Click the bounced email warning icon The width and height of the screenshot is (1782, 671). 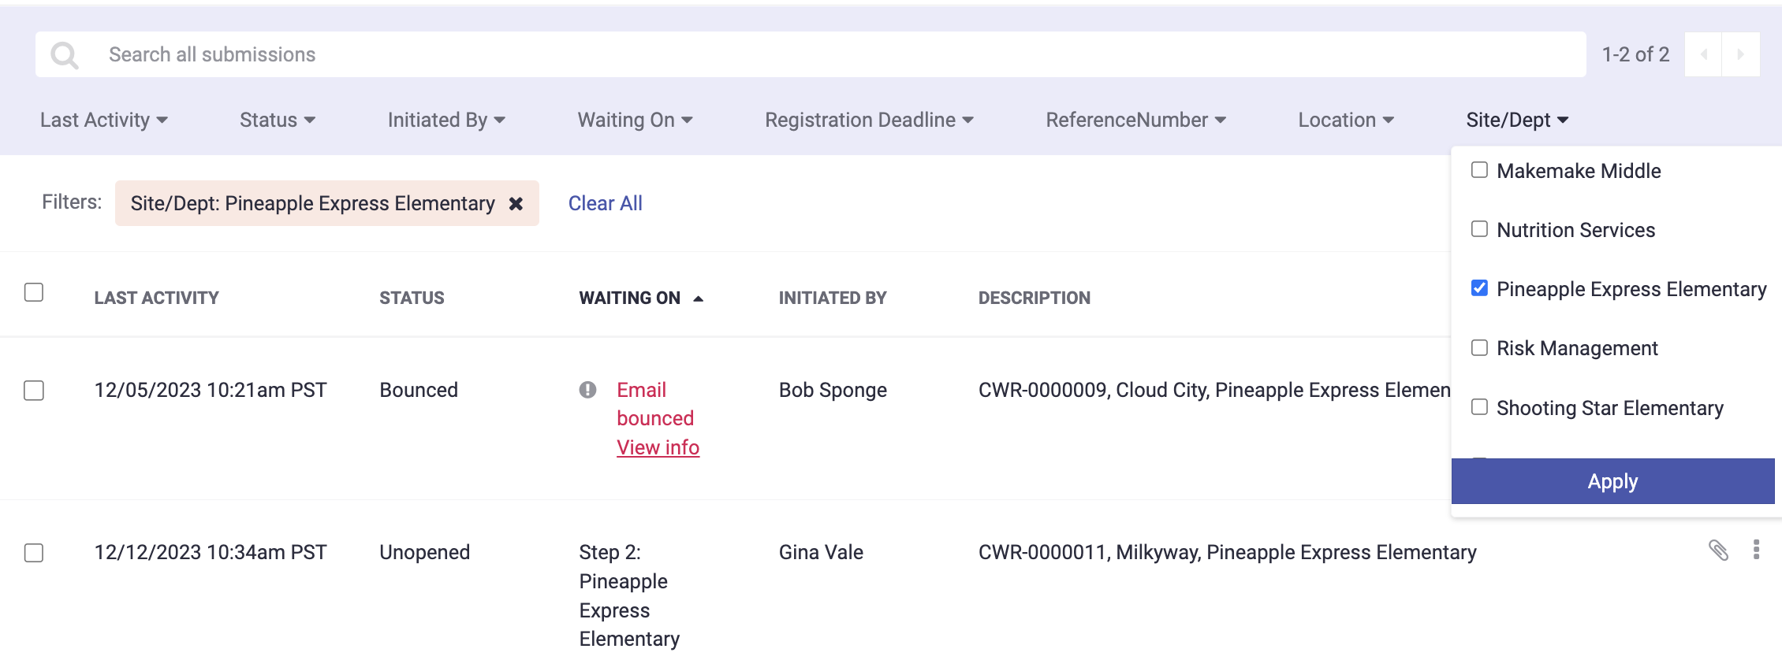coord(587,390)
